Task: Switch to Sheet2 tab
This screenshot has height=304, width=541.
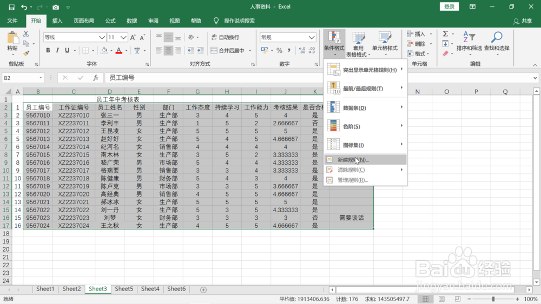Action: [x=71, y=289]
